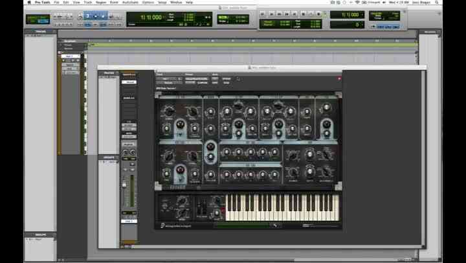Click the Bars|Beats ruler label
This screenshot has height=263, width=466.
70,41
